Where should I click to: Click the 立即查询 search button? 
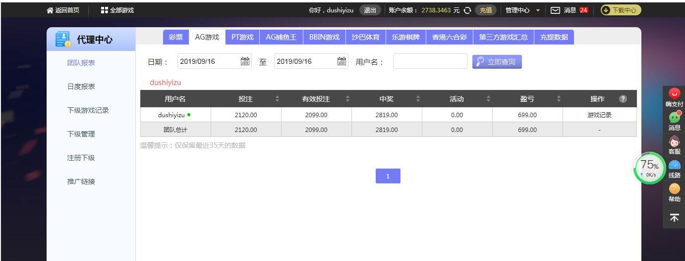[x=497, y=61]
